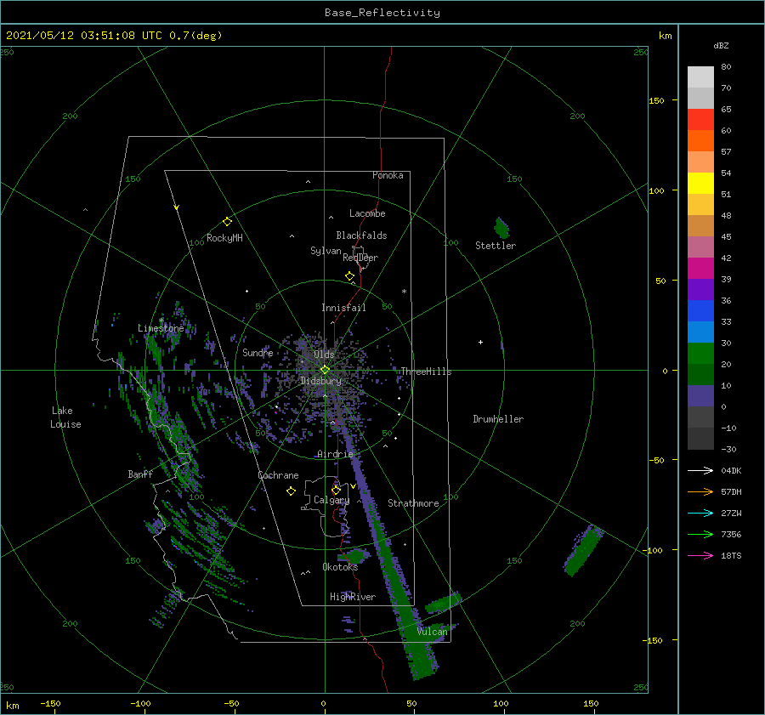Select the blue 33-36 dBZ swatch
Image resolution: width=765 pixels, height=715 pixels.
click(700, 311)
